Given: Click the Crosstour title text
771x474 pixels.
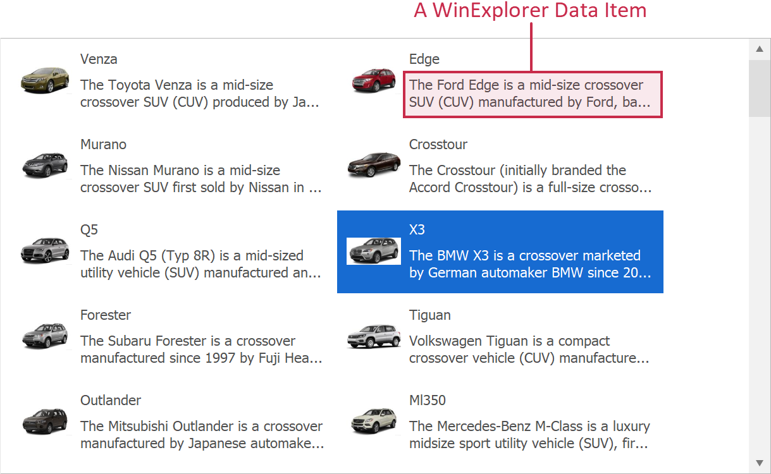Looking at the screenshot, I should pyautogui.click(x=438, y=144).
